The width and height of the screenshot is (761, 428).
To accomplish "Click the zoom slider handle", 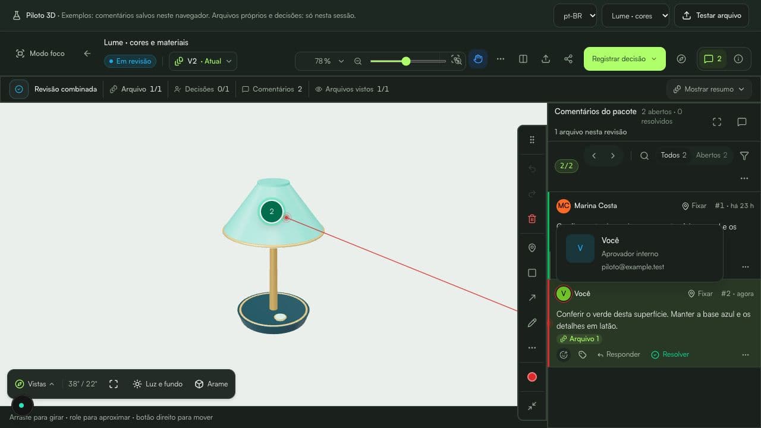I will 406,61.
